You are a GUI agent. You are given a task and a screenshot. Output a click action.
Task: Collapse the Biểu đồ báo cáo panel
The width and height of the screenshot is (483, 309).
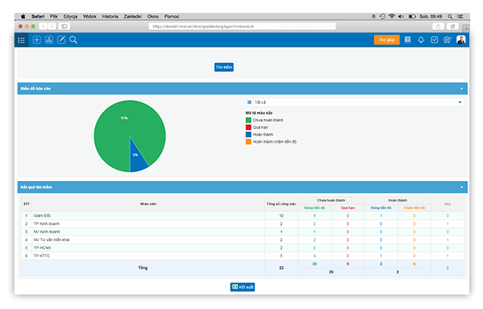tap(461, 89)
